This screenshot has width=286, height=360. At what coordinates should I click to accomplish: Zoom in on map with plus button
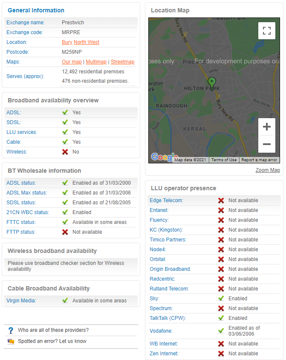pos(266,127)
